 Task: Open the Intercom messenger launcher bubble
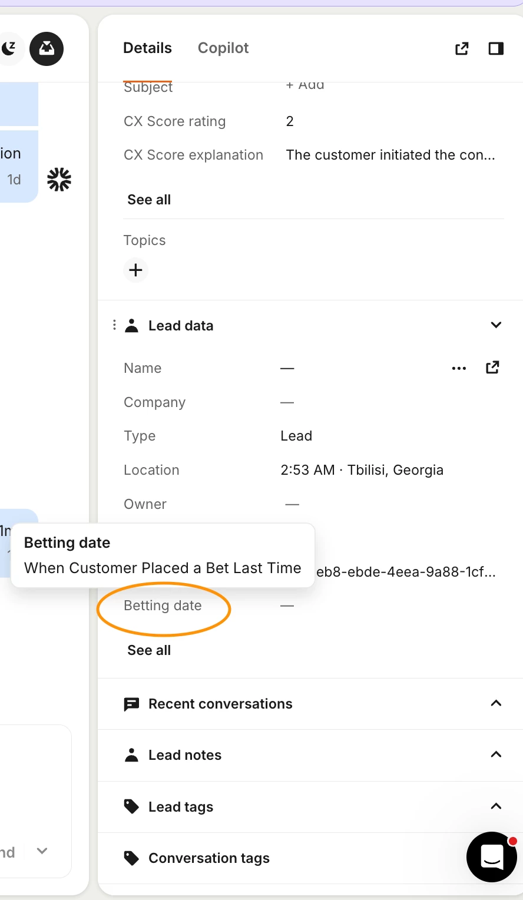(x=491, y=856)
